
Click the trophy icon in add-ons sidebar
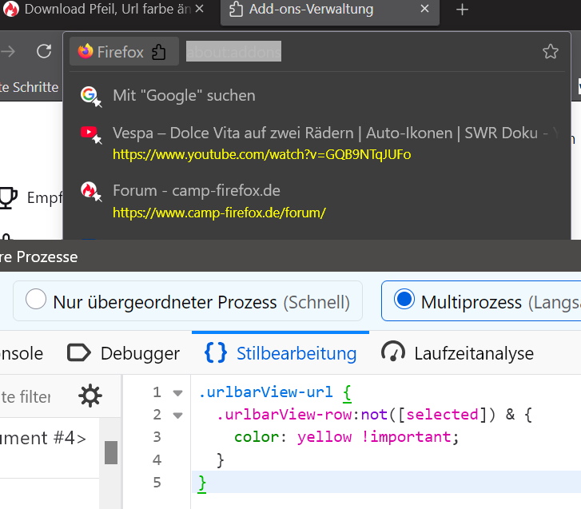[x=7, y=197]
